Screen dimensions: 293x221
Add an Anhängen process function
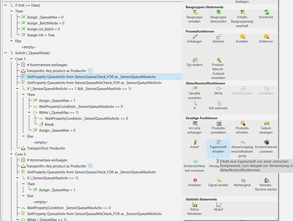(195, 37)
